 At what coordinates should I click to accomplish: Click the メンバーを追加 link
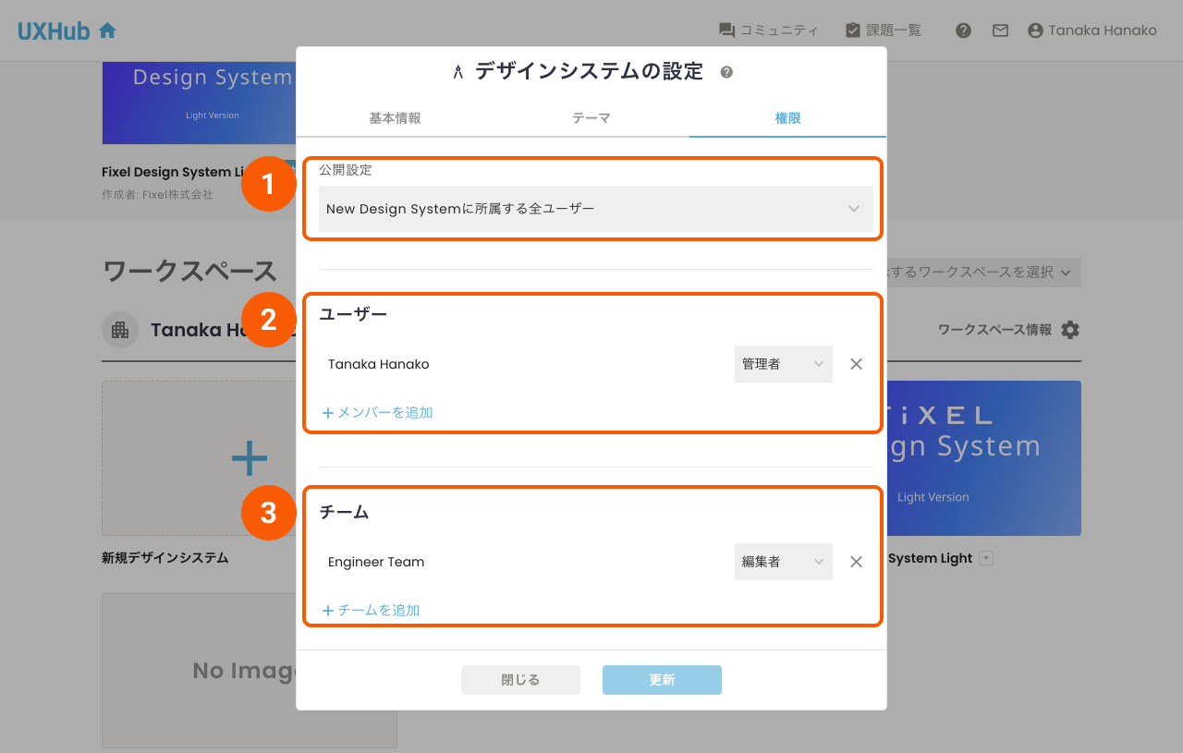[378, 412]
